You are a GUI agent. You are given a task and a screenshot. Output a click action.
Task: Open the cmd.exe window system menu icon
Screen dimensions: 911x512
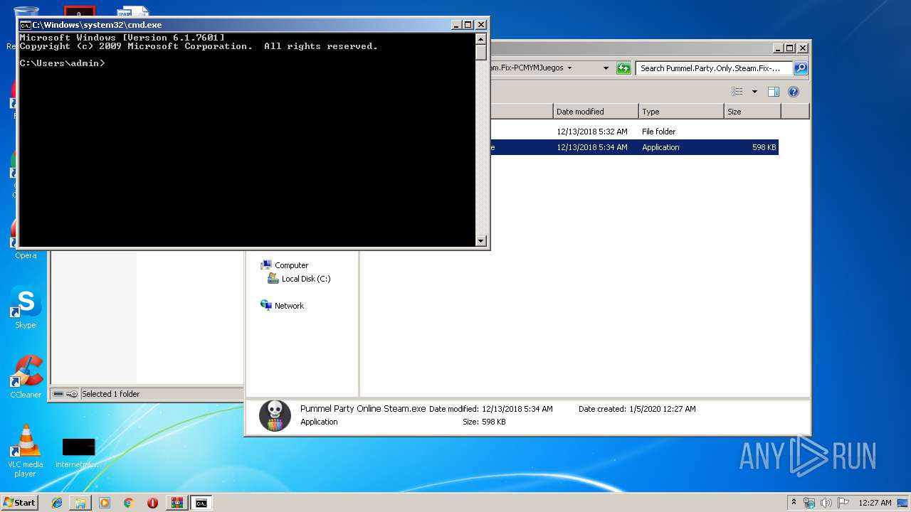(25, 25)
